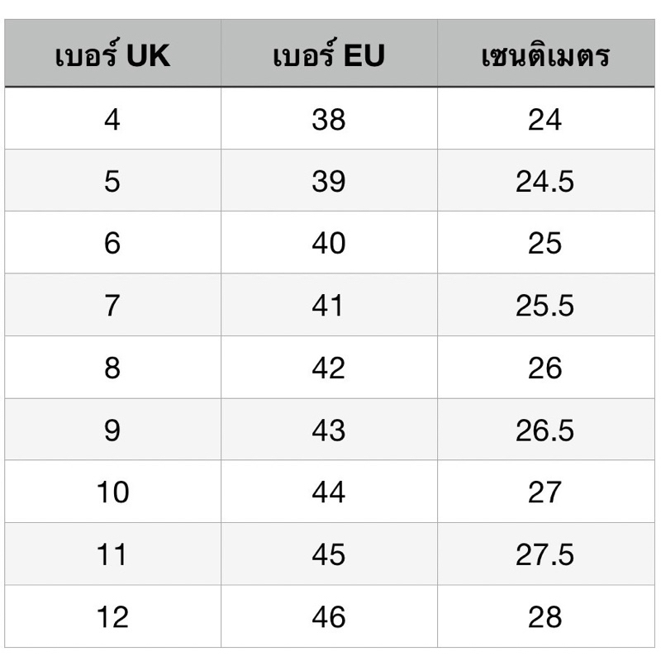Select EU size 40 cell
The height and width of the screenshot is (661, 661).
pos(329,242)
